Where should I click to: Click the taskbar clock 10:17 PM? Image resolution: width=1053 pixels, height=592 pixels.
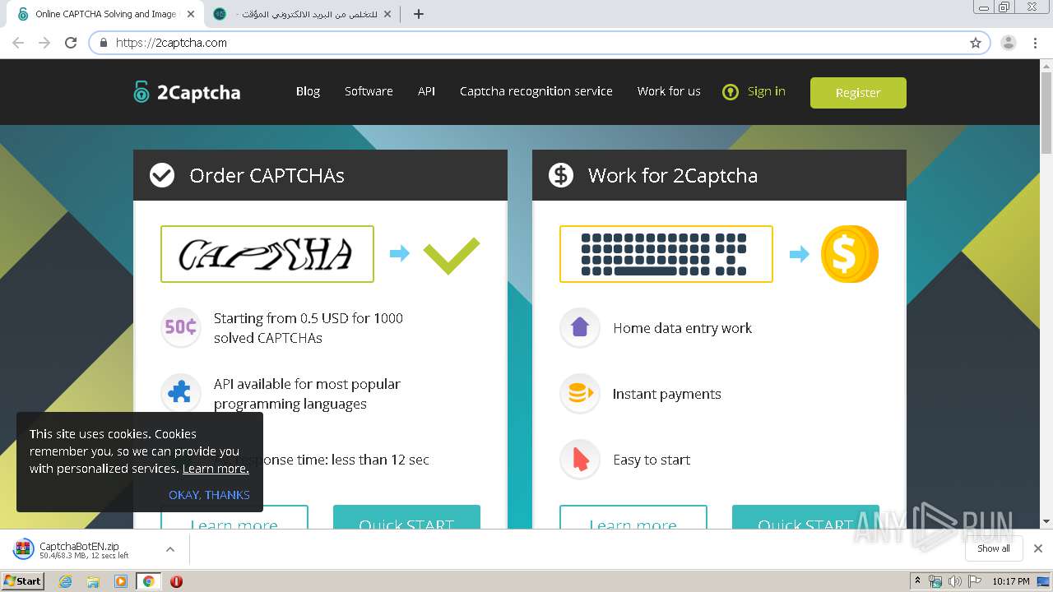1010,581
